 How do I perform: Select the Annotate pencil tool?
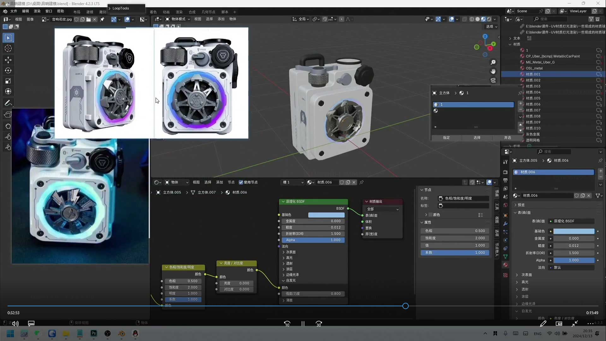(8, 103)
